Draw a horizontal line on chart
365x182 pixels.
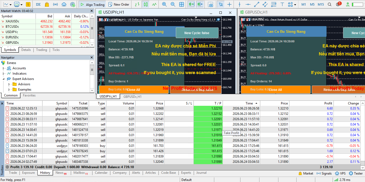point(247,4)
